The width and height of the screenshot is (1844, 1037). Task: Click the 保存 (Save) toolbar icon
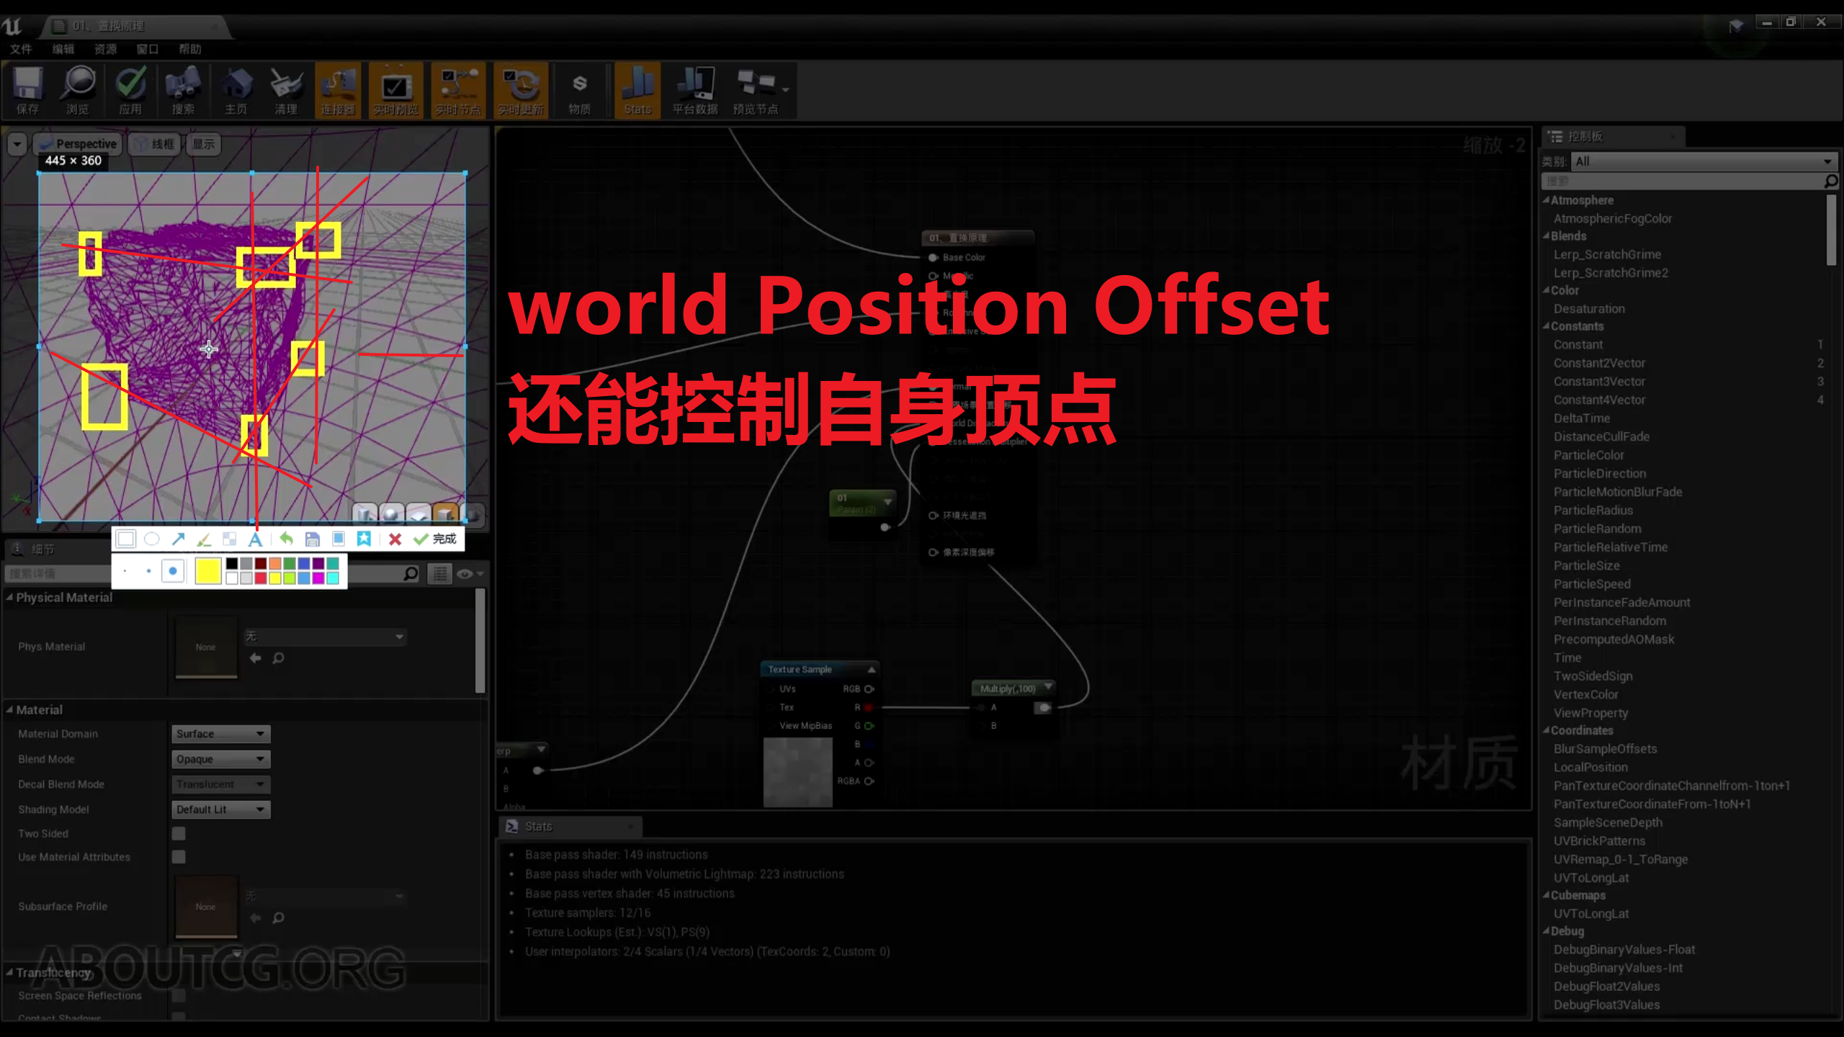click(27, 90)
